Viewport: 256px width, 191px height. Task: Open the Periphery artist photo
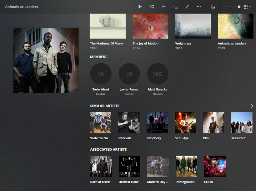click(x=157, y=123)
